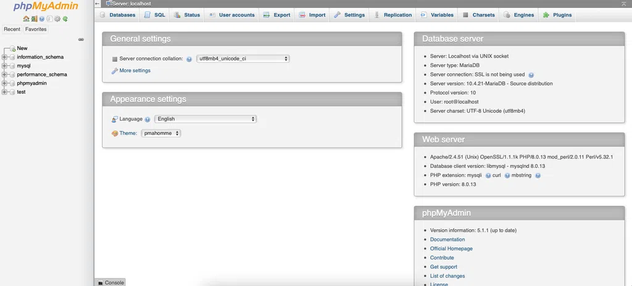Viewport: 632px width, 286px height.
Task: Click the Favorites tables button
Action: point(36,30)
